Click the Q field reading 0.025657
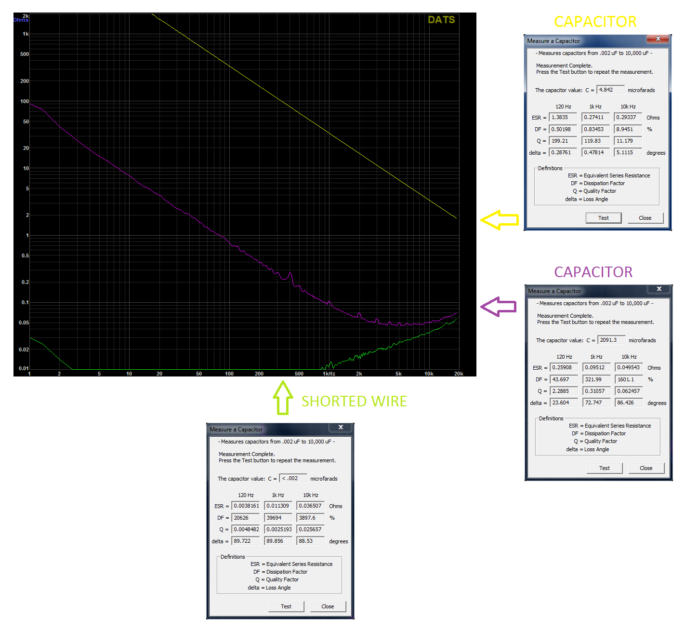Viewport: 685px width, 631px height. pos(311,529)
